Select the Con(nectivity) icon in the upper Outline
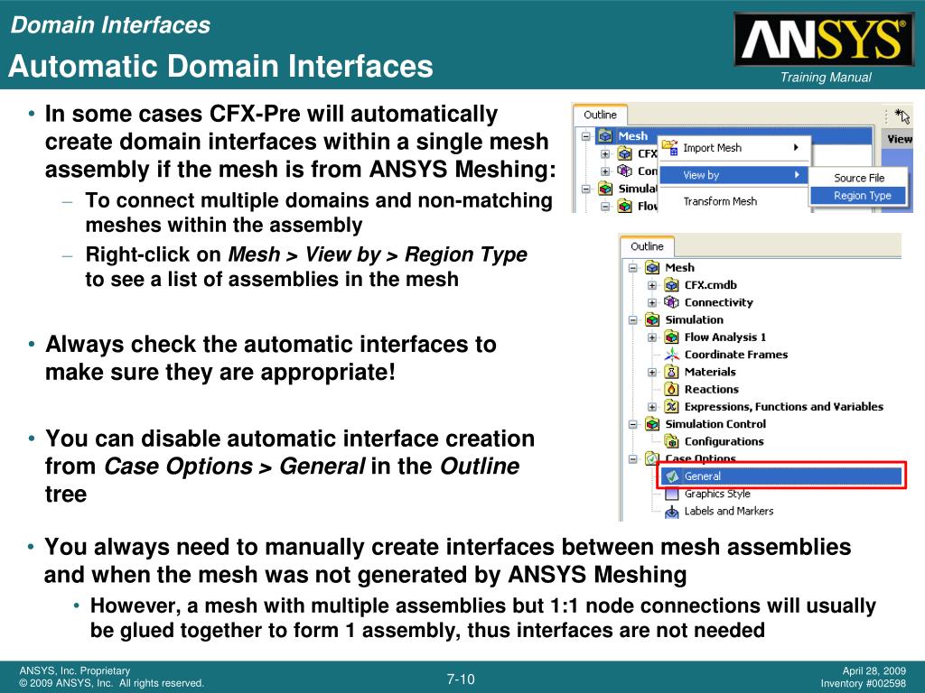This screenshot has width=925, height=693. [x=625, y=171]
